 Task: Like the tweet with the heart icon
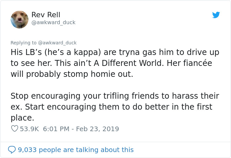coord(14,129)
